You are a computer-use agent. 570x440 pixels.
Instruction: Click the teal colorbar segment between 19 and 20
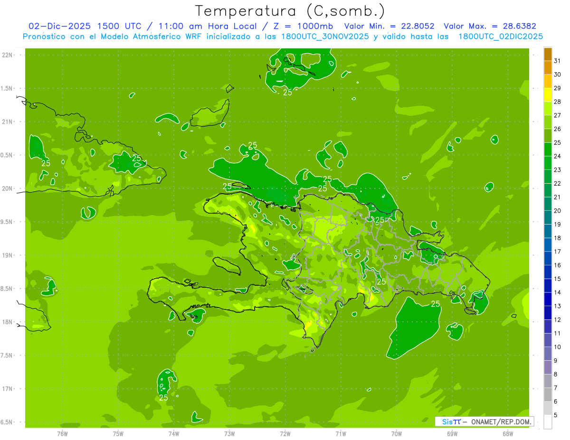tap(548, 217)
